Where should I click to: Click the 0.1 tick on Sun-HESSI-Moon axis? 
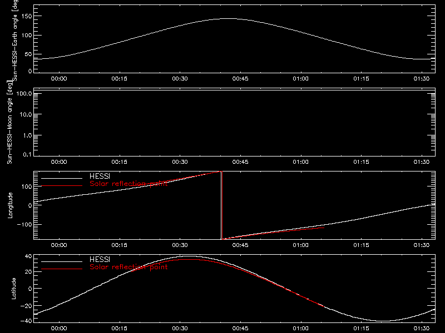(27, 154)
